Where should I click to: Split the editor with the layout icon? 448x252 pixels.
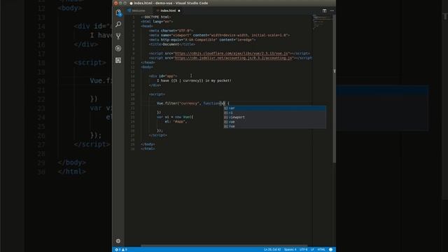tap(324, 10)
